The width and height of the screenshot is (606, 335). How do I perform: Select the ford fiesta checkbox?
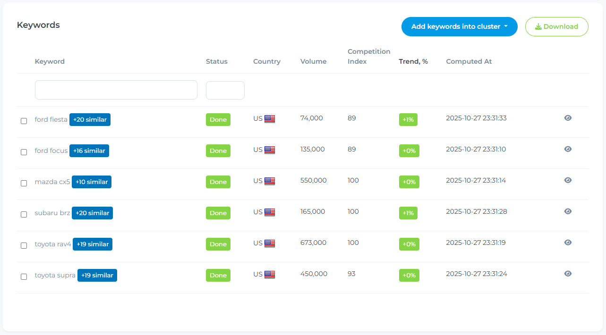point(24,121)
